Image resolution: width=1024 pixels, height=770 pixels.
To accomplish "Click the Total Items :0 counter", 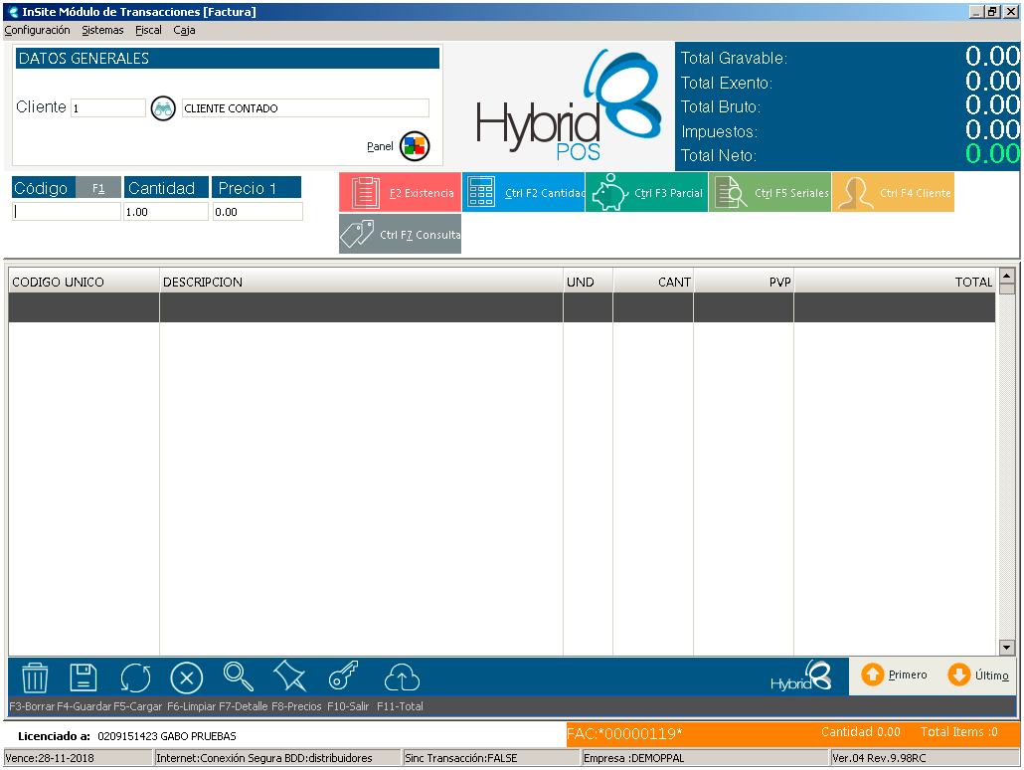I will [x=958, y=732].
